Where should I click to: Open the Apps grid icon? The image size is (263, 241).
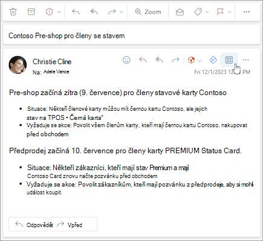click(229, 60)
